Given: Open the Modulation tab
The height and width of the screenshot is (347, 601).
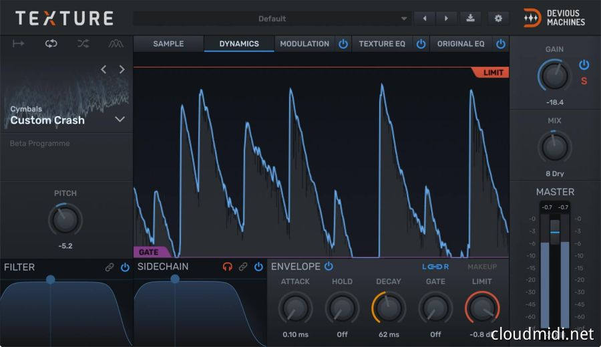Looking at the screenshot, I should pos(305,43).
